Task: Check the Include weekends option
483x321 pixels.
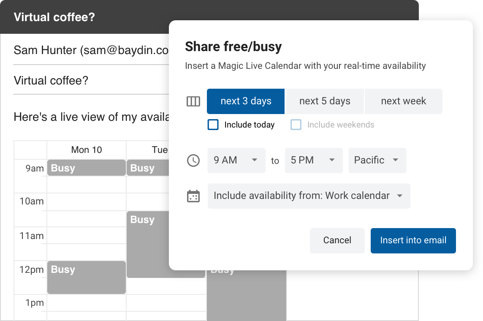Action: (296, 125)
